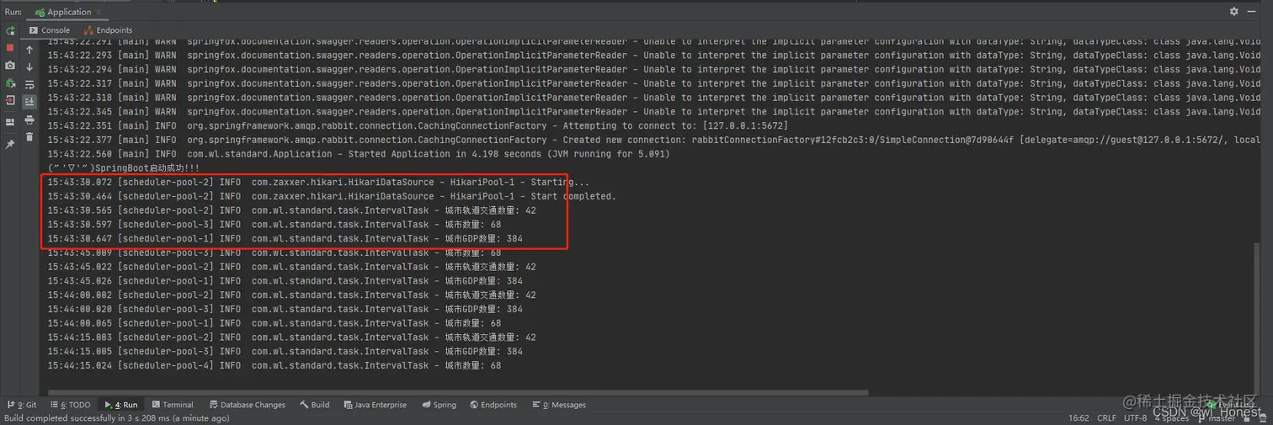Toggle scroll to end of console

(x=29, y=101)
